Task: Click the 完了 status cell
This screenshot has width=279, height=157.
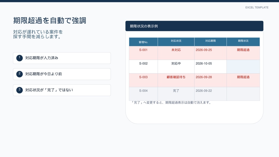Action: pos(176,94)
